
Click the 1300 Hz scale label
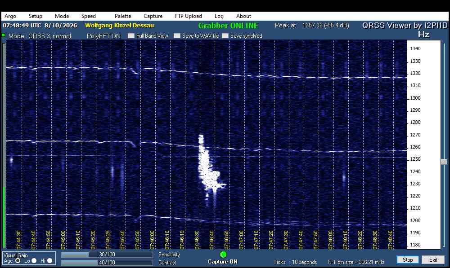pos(415,98)
